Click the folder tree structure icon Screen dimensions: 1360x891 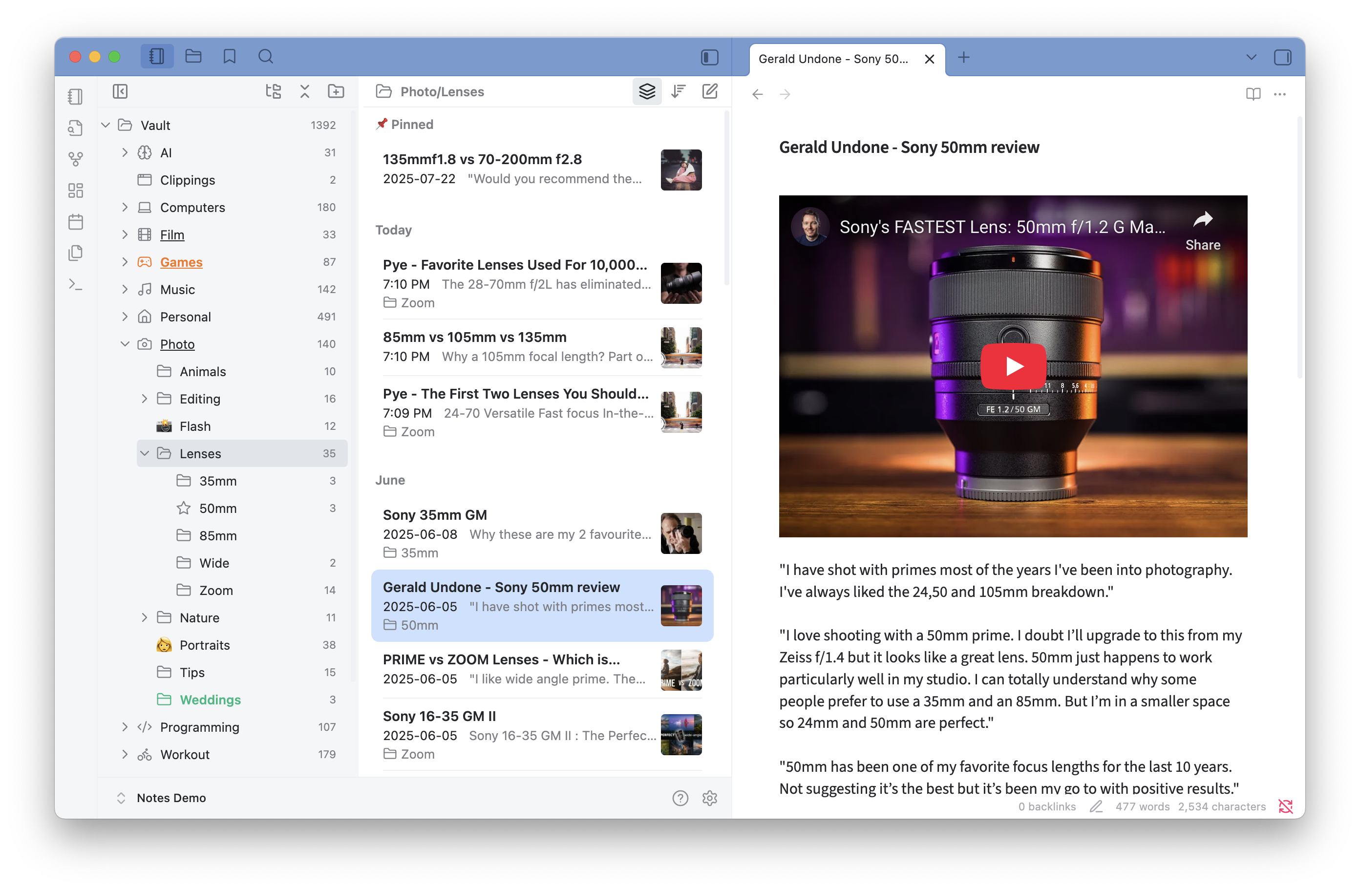point(273,91)
